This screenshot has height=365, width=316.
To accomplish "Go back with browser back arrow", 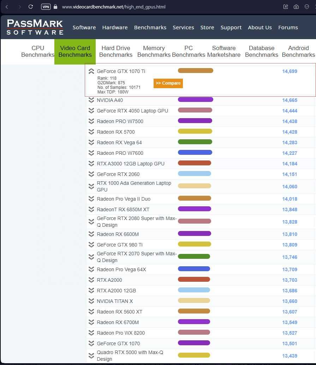I will (x=7, y=7).
